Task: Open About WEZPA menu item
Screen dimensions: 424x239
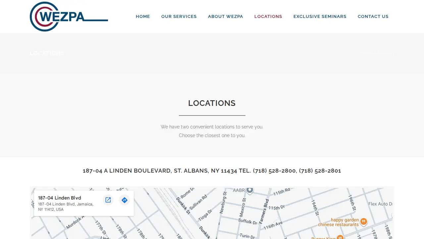Action: point(226,16)
